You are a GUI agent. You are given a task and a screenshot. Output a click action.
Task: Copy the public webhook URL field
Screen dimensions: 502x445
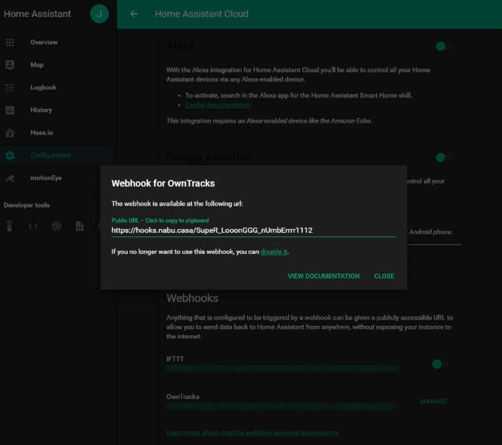(x=254, y=230)
